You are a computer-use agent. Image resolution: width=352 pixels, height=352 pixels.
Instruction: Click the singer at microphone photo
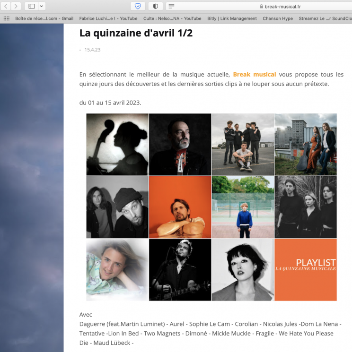pyautogui.click(x=180, y=270)
